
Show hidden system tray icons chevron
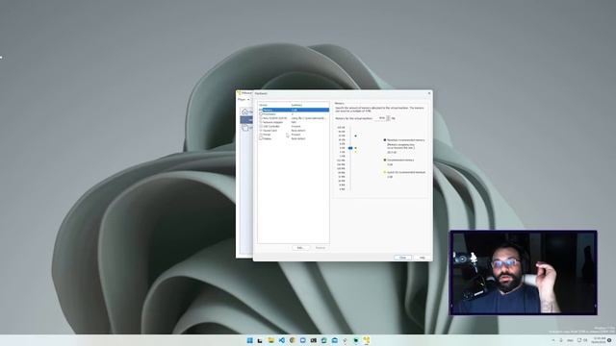tap(553, 340)
